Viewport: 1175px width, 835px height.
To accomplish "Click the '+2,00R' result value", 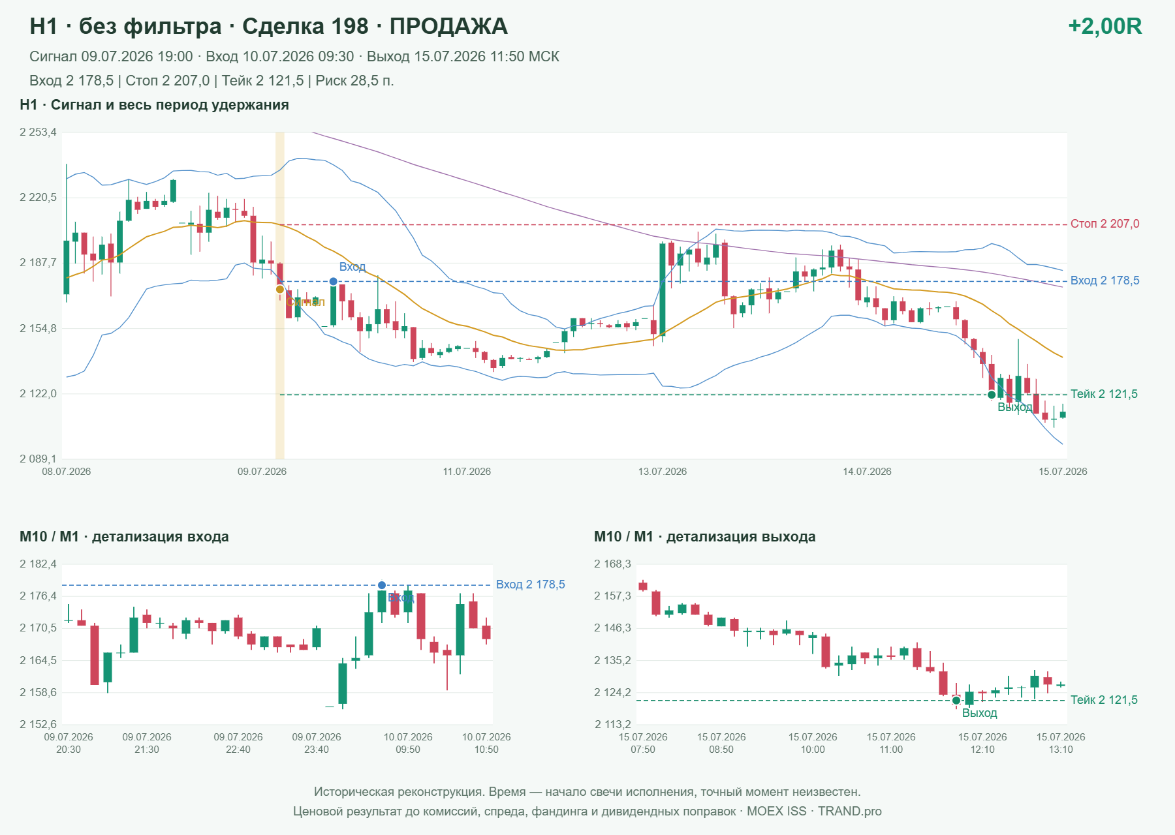I will click(1104, 26).
